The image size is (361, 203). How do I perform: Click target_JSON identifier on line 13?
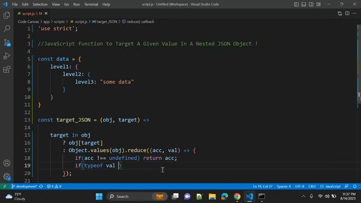(x=73, y=120)
